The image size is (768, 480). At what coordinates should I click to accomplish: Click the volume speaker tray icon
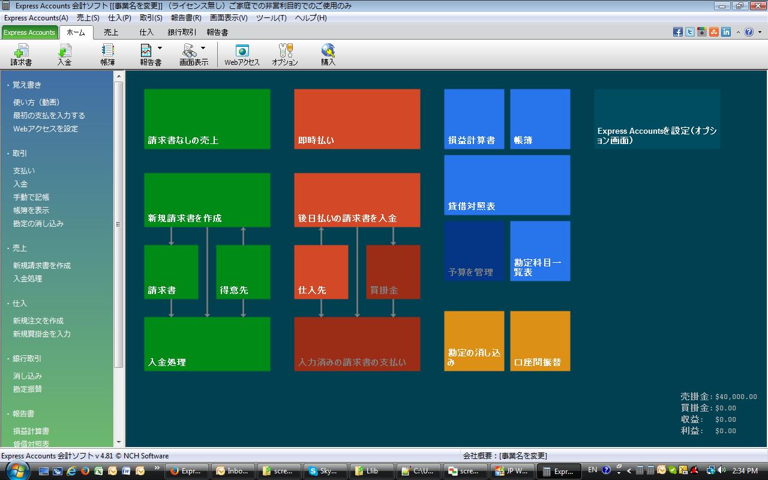(x=721, y=470)
